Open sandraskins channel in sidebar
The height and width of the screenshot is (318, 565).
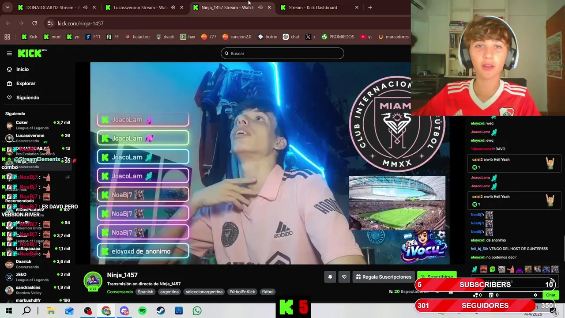[x=38, y=290]
